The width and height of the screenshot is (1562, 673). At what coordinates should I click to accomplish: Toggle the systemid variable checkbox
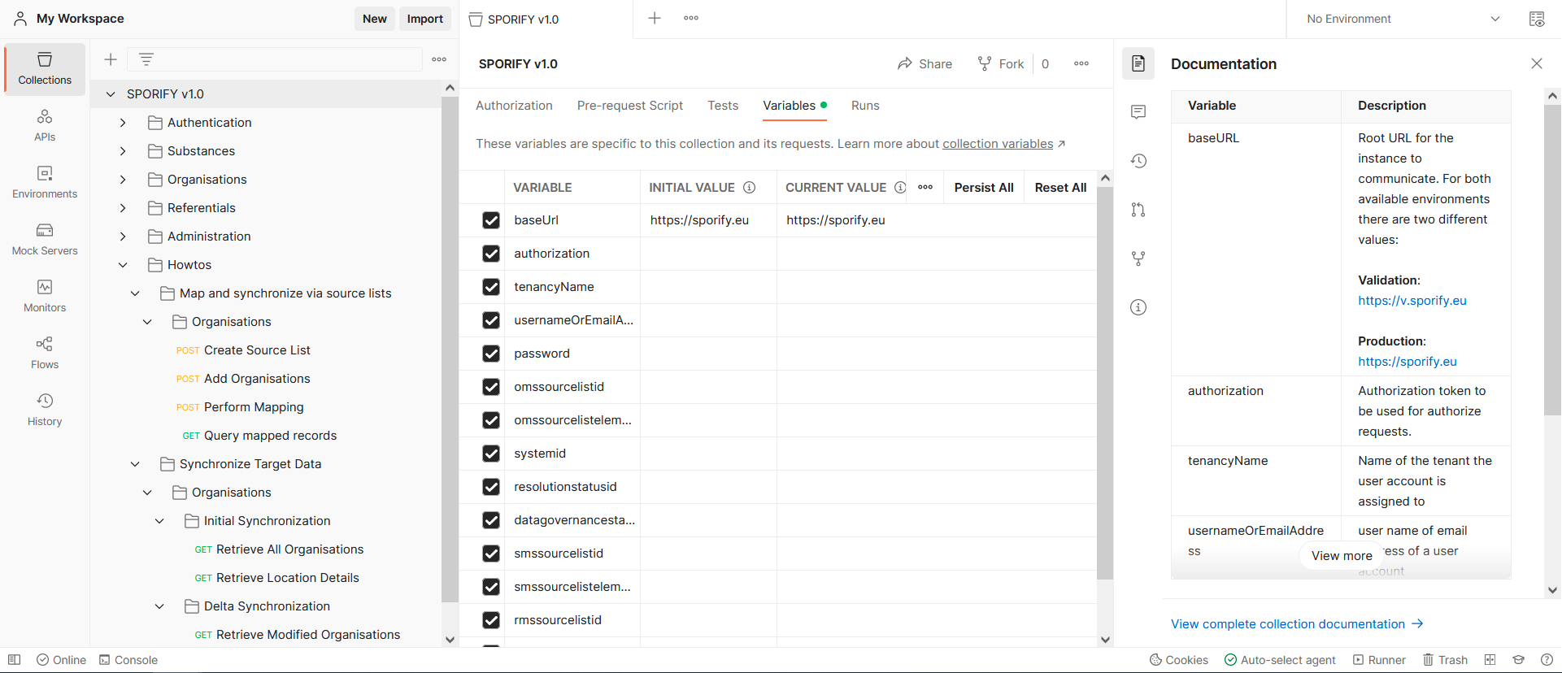click(491, 454)
